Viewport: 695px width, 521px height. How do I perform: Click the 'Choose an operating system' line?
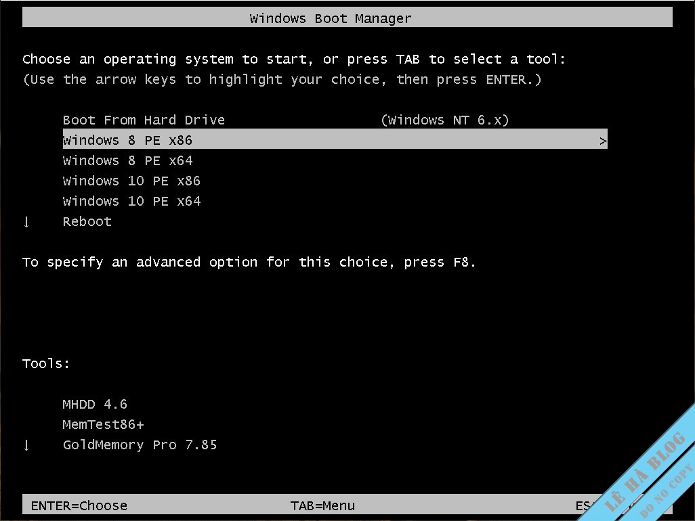pos(294,60)
